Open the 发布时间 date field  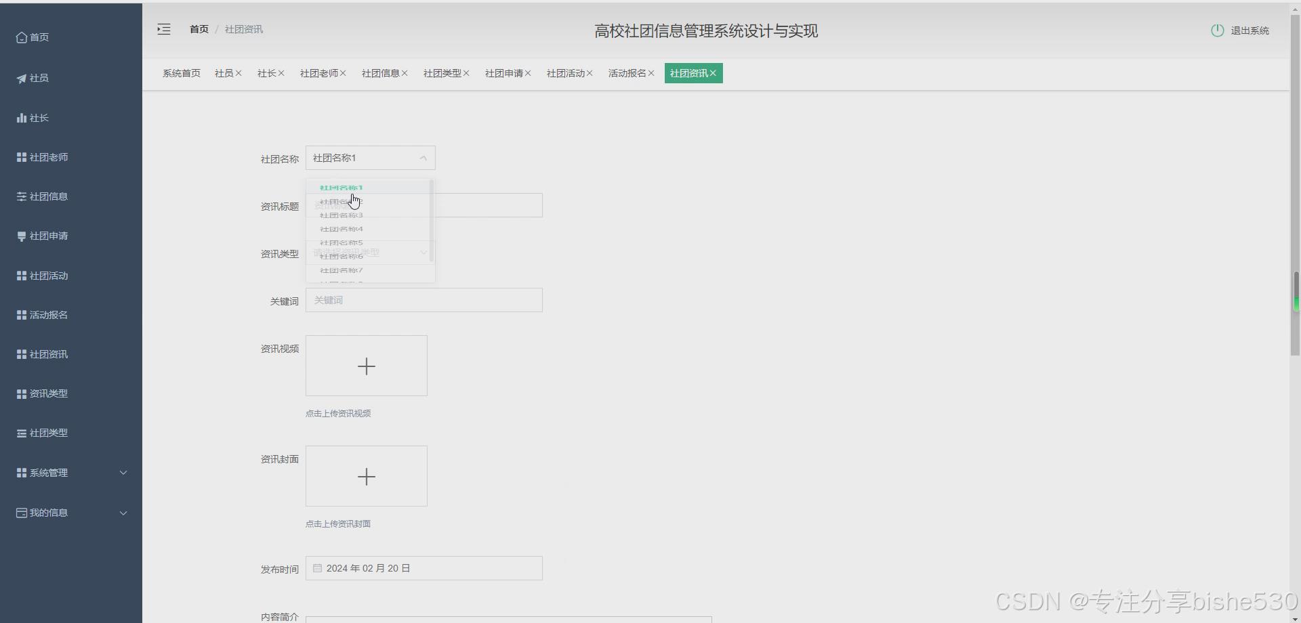point(424,568)
